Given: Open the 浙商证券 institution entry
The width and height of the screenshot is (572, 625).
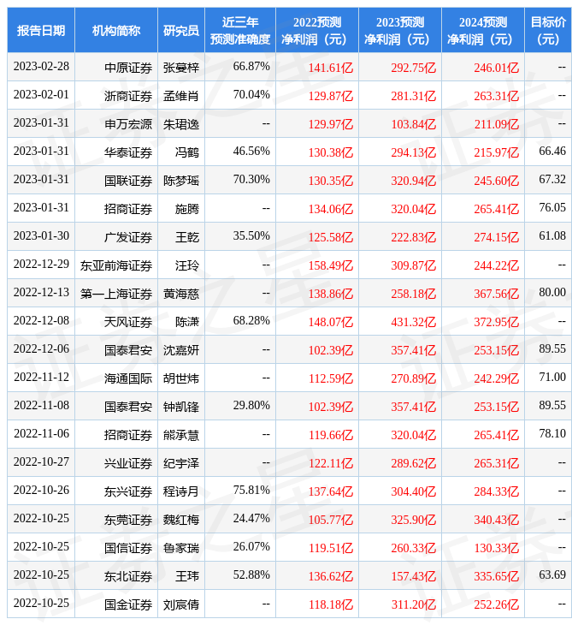Looking at the screenshot, I should pyautogui.click(x=128, y=95).
